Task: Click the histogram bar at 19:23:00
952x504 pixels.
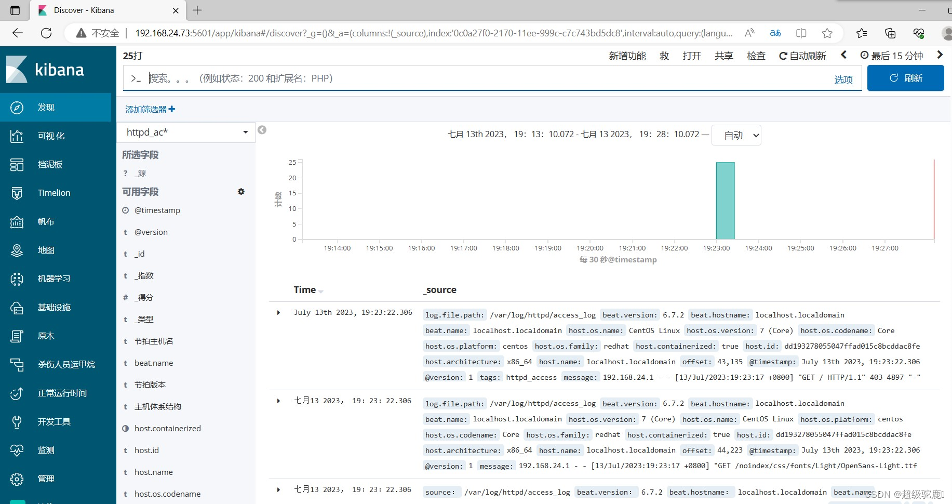Action: (725, 201)
